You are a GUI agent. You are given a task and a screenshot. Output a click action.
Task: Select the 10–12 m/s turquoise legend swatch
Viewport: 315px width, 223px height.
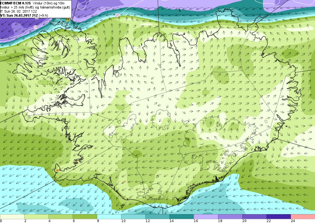coord(133,217)
